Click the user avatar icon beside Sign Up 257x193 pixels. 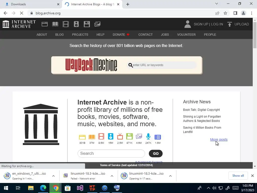tap(187, 24)
